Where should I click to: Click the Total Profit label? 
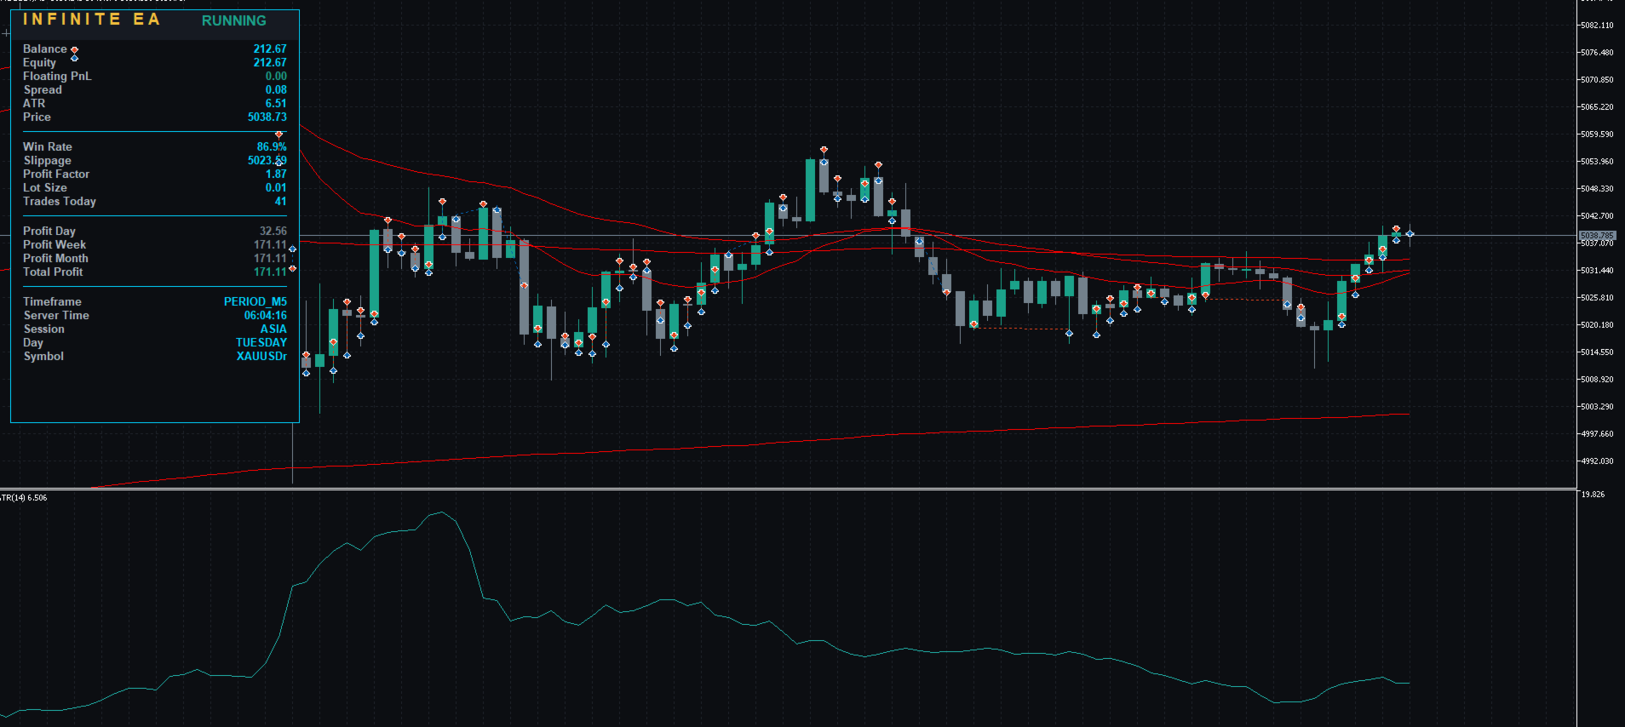point(53,272)
